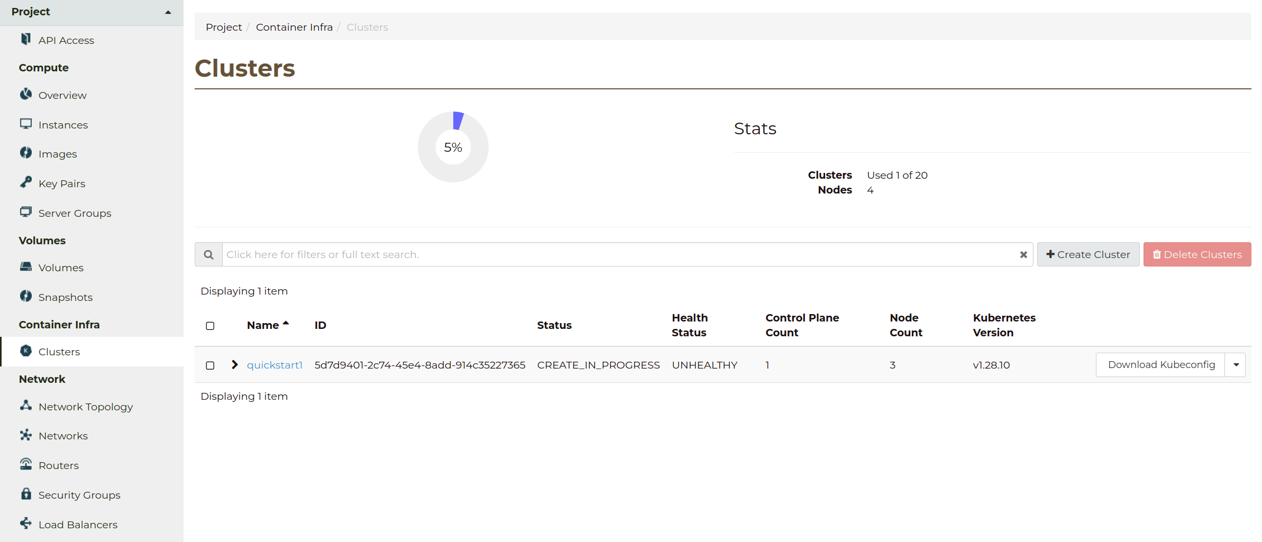1262x542 pixels.
Task: Open the Download Kubeconfig dropdown caret
Action: (1236, 365)
